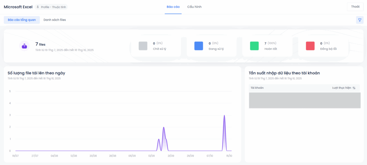Click the tallest chart peak near 15/10

point(224,116)
